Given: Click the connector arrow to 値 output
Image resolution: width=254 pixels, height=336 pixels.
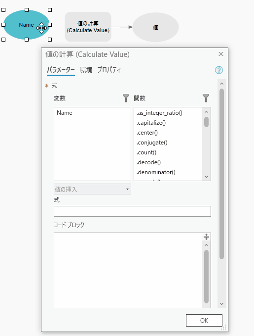Looking at the screenshot, I should coord(122,27).
